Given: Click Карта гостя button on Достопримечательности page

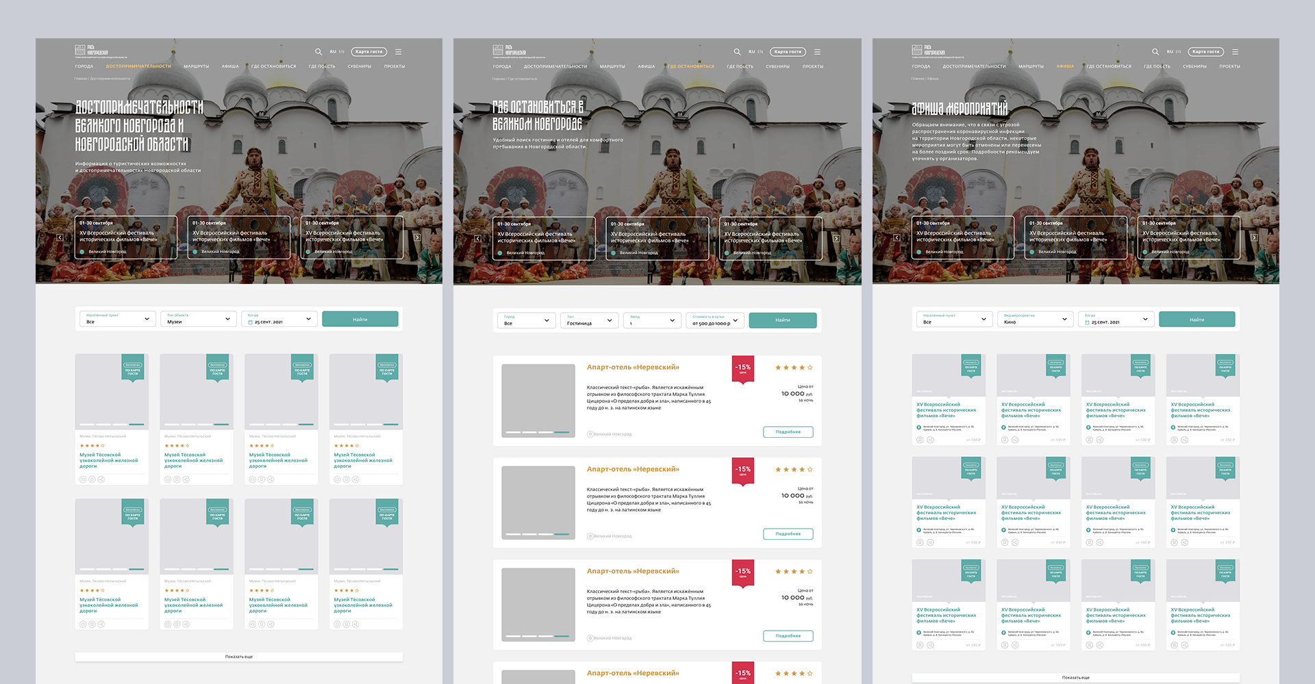Looking at the screenshot, I should point(369,52).
